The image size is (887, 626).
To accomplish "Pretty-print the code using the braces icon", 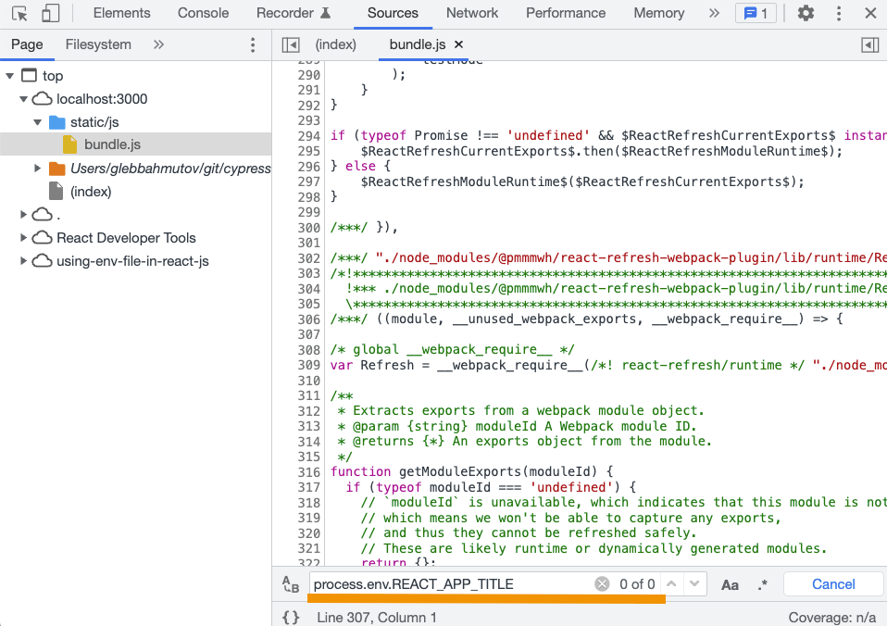I will [291, 617].
